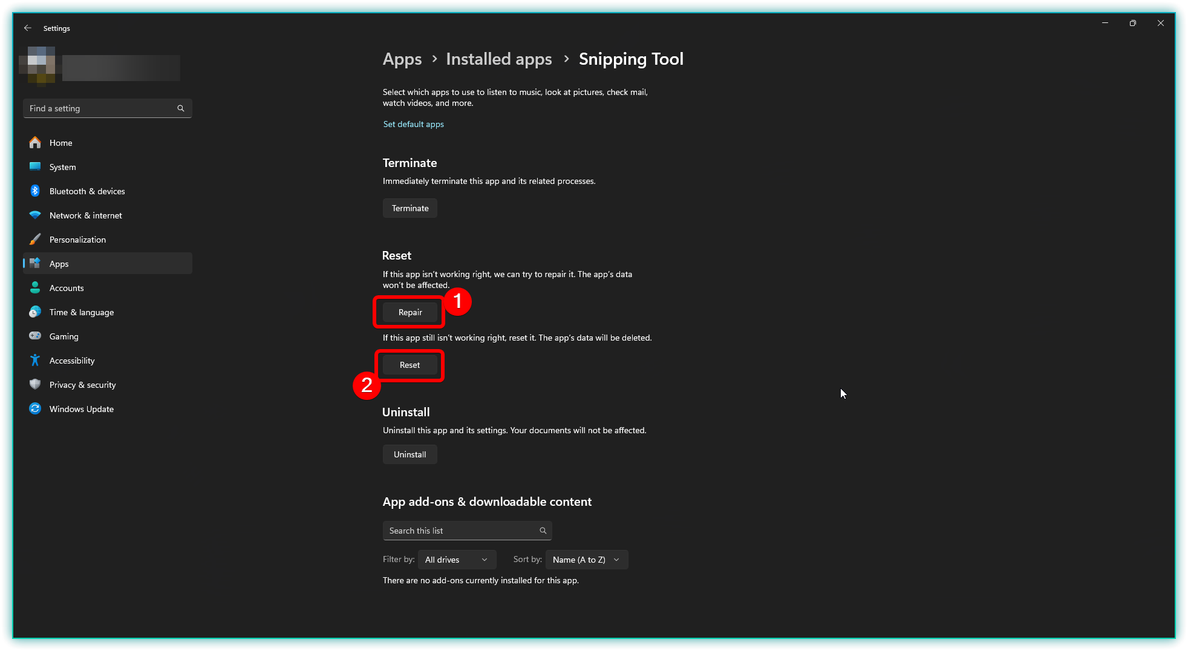Select the Personalization paintbrush icon
The height and width of the screenshot is (651, 1188).
pos(35,240)
